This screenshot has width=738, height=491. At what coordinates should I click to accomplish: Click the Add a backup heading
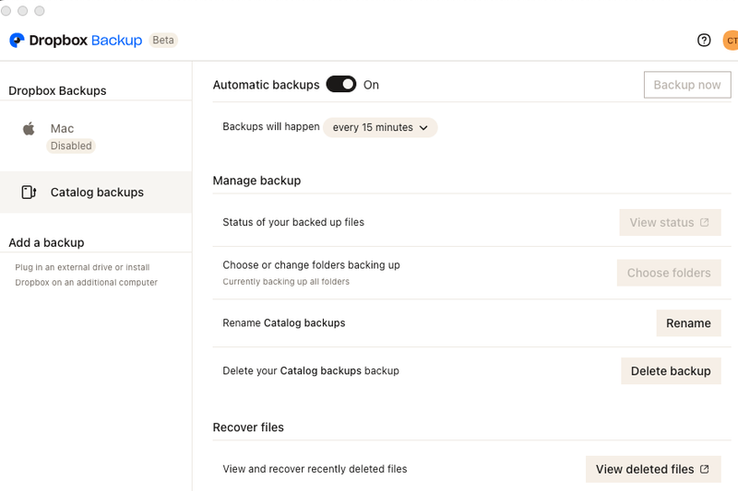point(46,243)
